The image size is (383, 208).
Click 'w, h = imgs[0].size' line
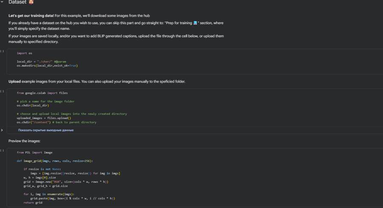coord(40,177)
